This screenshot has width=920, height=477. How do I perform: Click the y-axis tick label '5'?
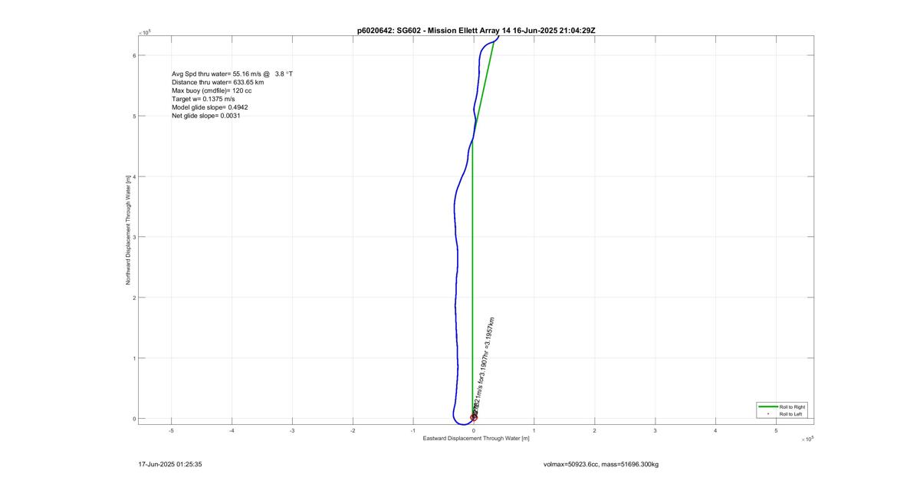(134, 116)
